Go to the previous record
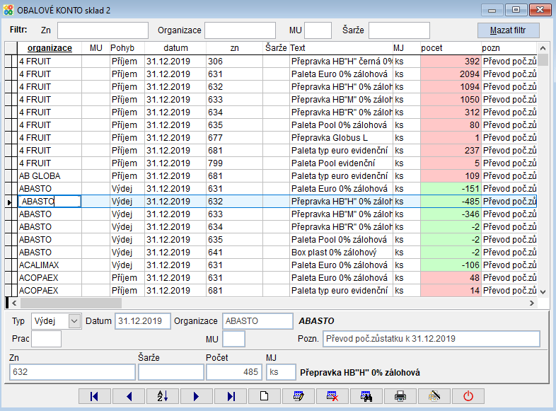Image resolution: width=556 pixels, height=411 pixels. (128, 396)
